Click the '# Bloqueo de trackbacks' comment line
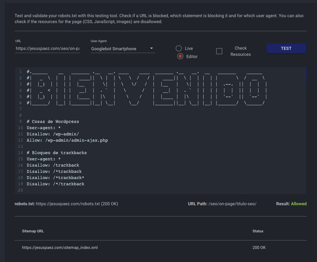The height and width of the screenshot is (262, 317). [x=57, y=153]
